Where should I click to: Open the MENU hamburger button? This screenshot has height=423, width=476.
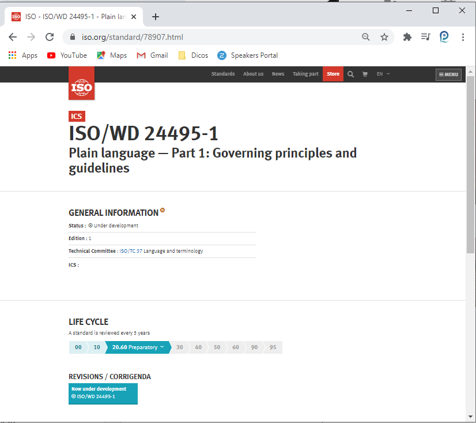(448, 74)
